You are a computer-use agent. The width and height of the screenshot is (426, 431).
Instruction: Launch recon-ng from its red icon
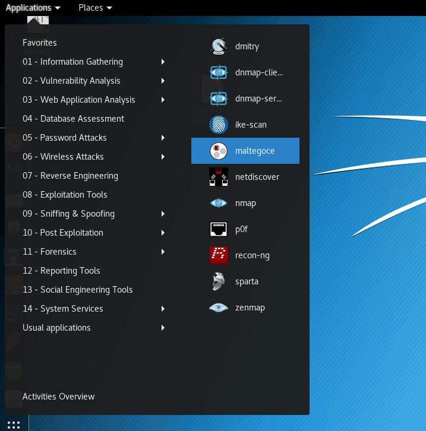coord(219,255)
